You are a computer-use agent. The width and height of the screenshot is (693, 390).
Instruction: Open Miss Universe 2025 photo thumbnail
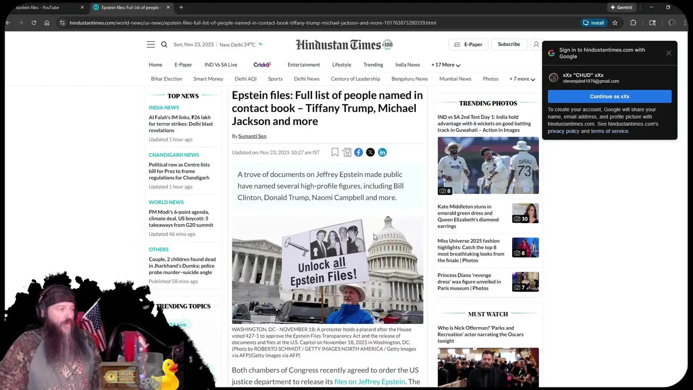(x=525, y=248)
